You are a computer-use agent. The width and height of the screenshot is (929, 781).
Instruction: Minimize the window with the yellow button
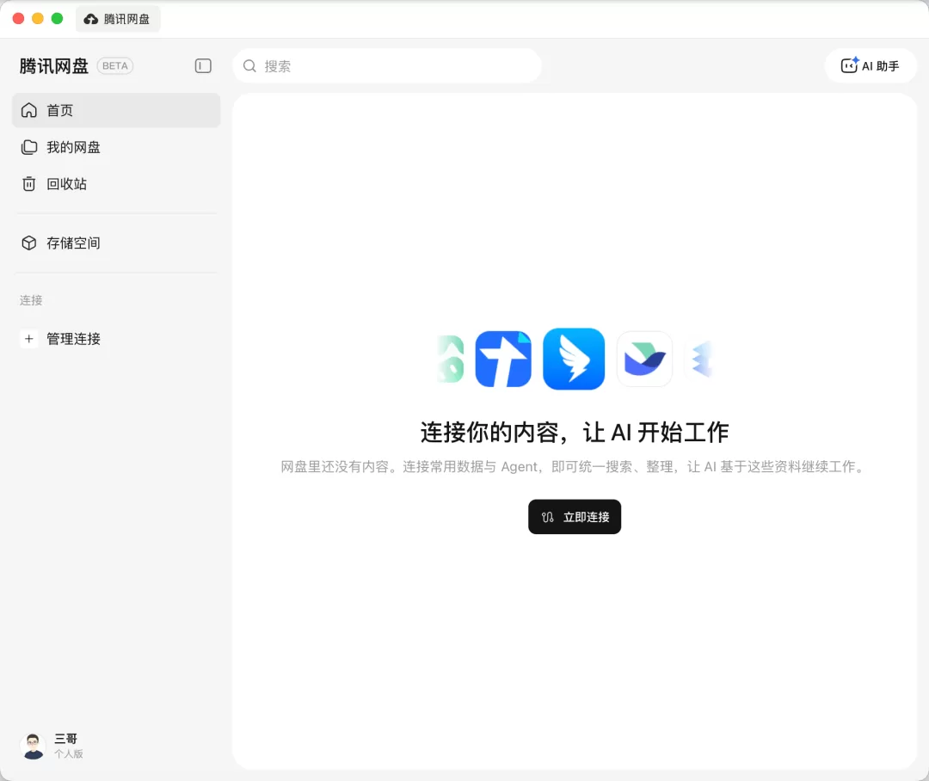(x=38, y=18)
